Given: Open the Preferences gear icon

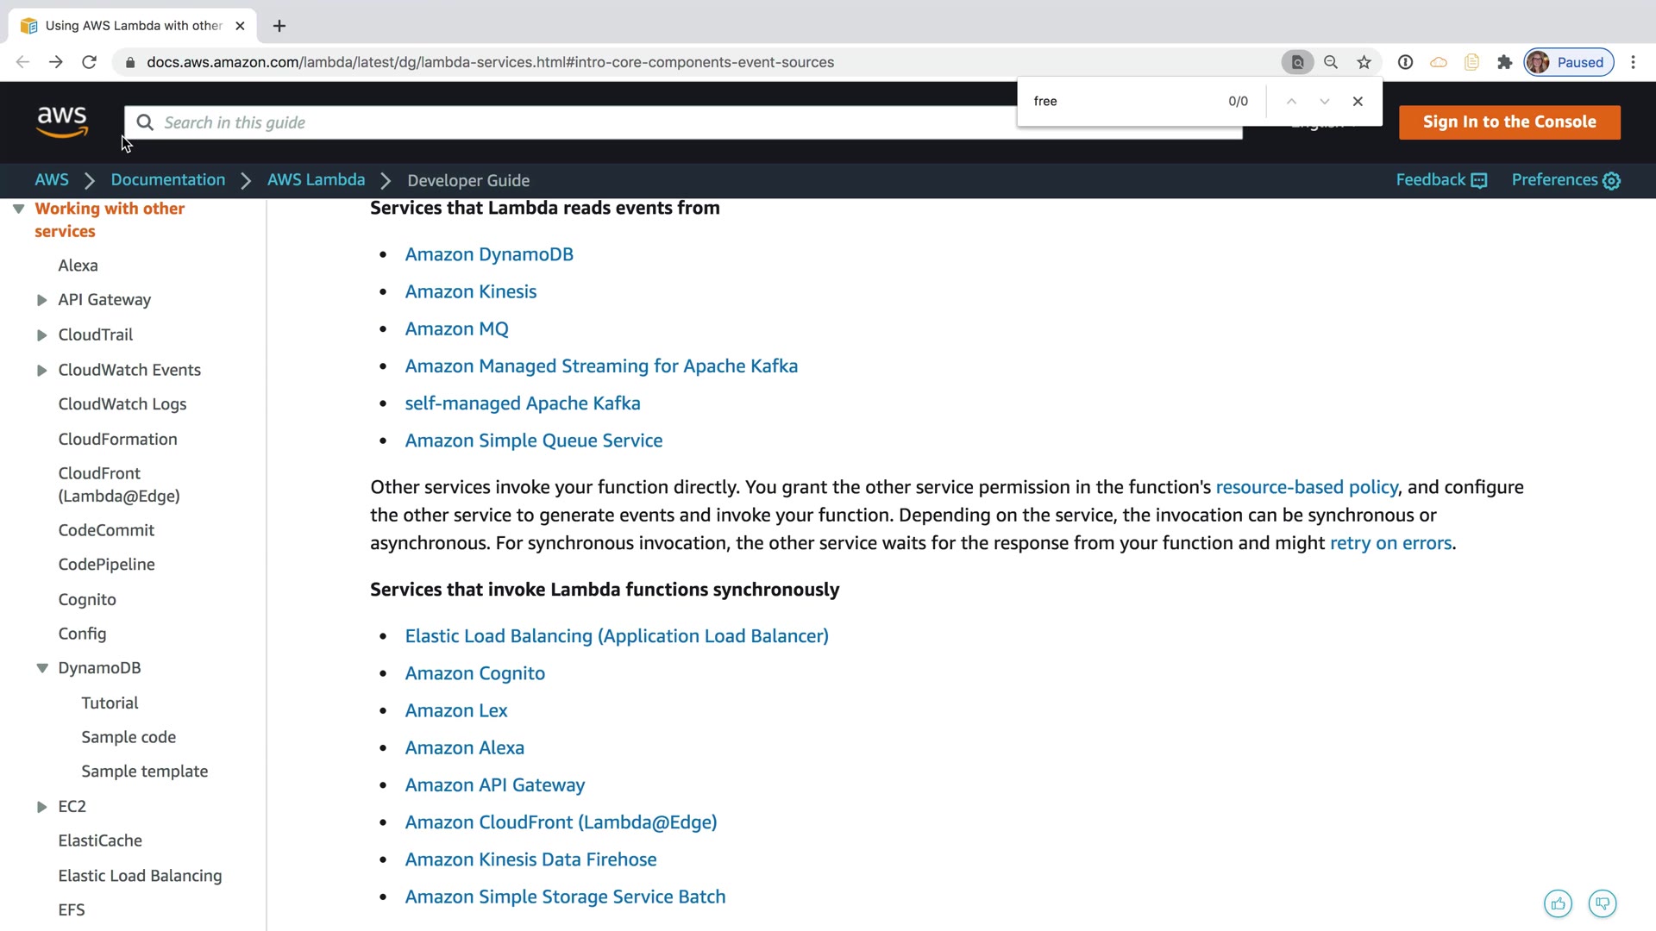Looking at the screenshot, I should point(1611,180).
